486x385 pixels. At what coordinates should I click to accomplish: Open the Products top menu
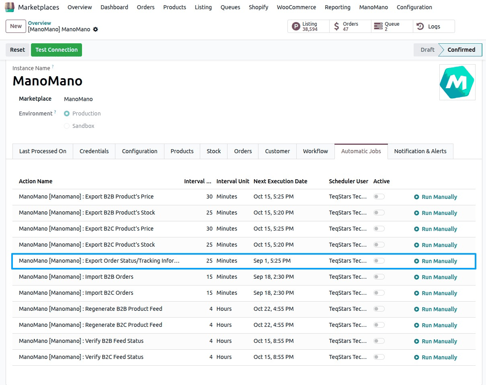click(174, 7)
